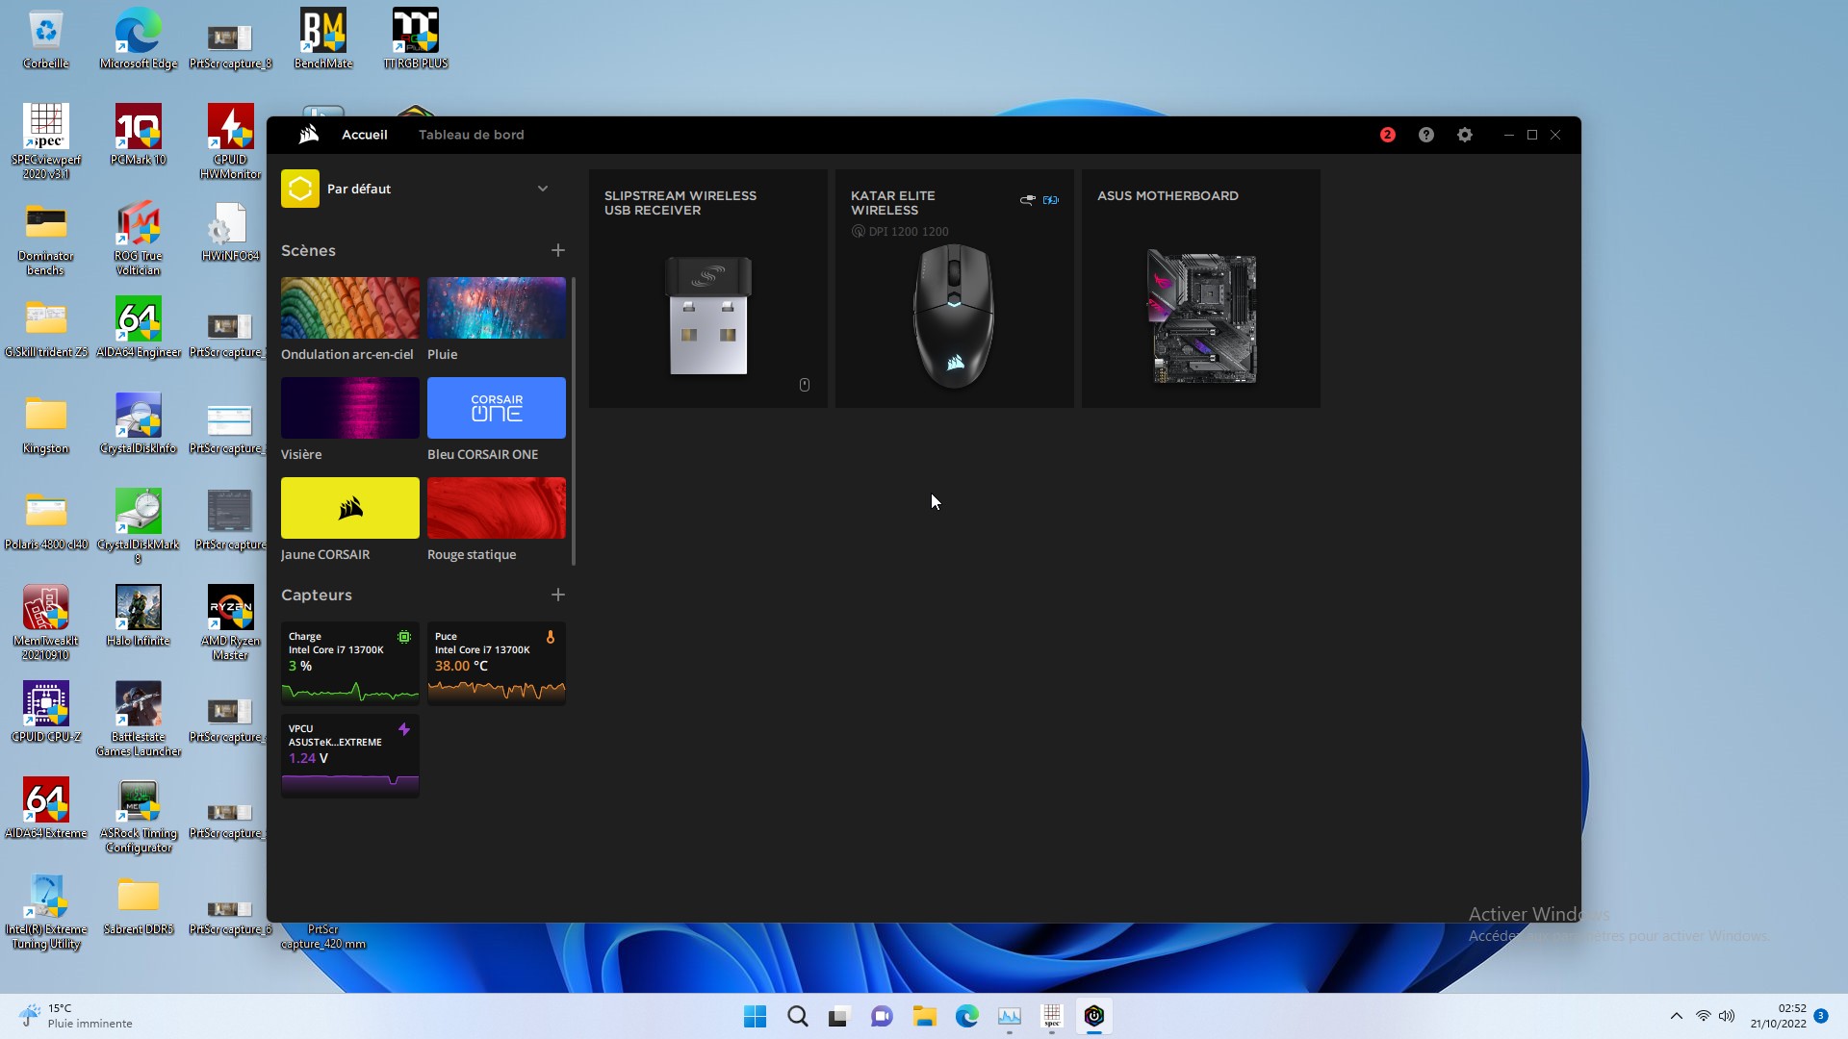Image resolution: width=1848 pixels, height=1039 pixels.
Task: Open Microsoft Edge from the taskbar
Action: coord(966,1016)
